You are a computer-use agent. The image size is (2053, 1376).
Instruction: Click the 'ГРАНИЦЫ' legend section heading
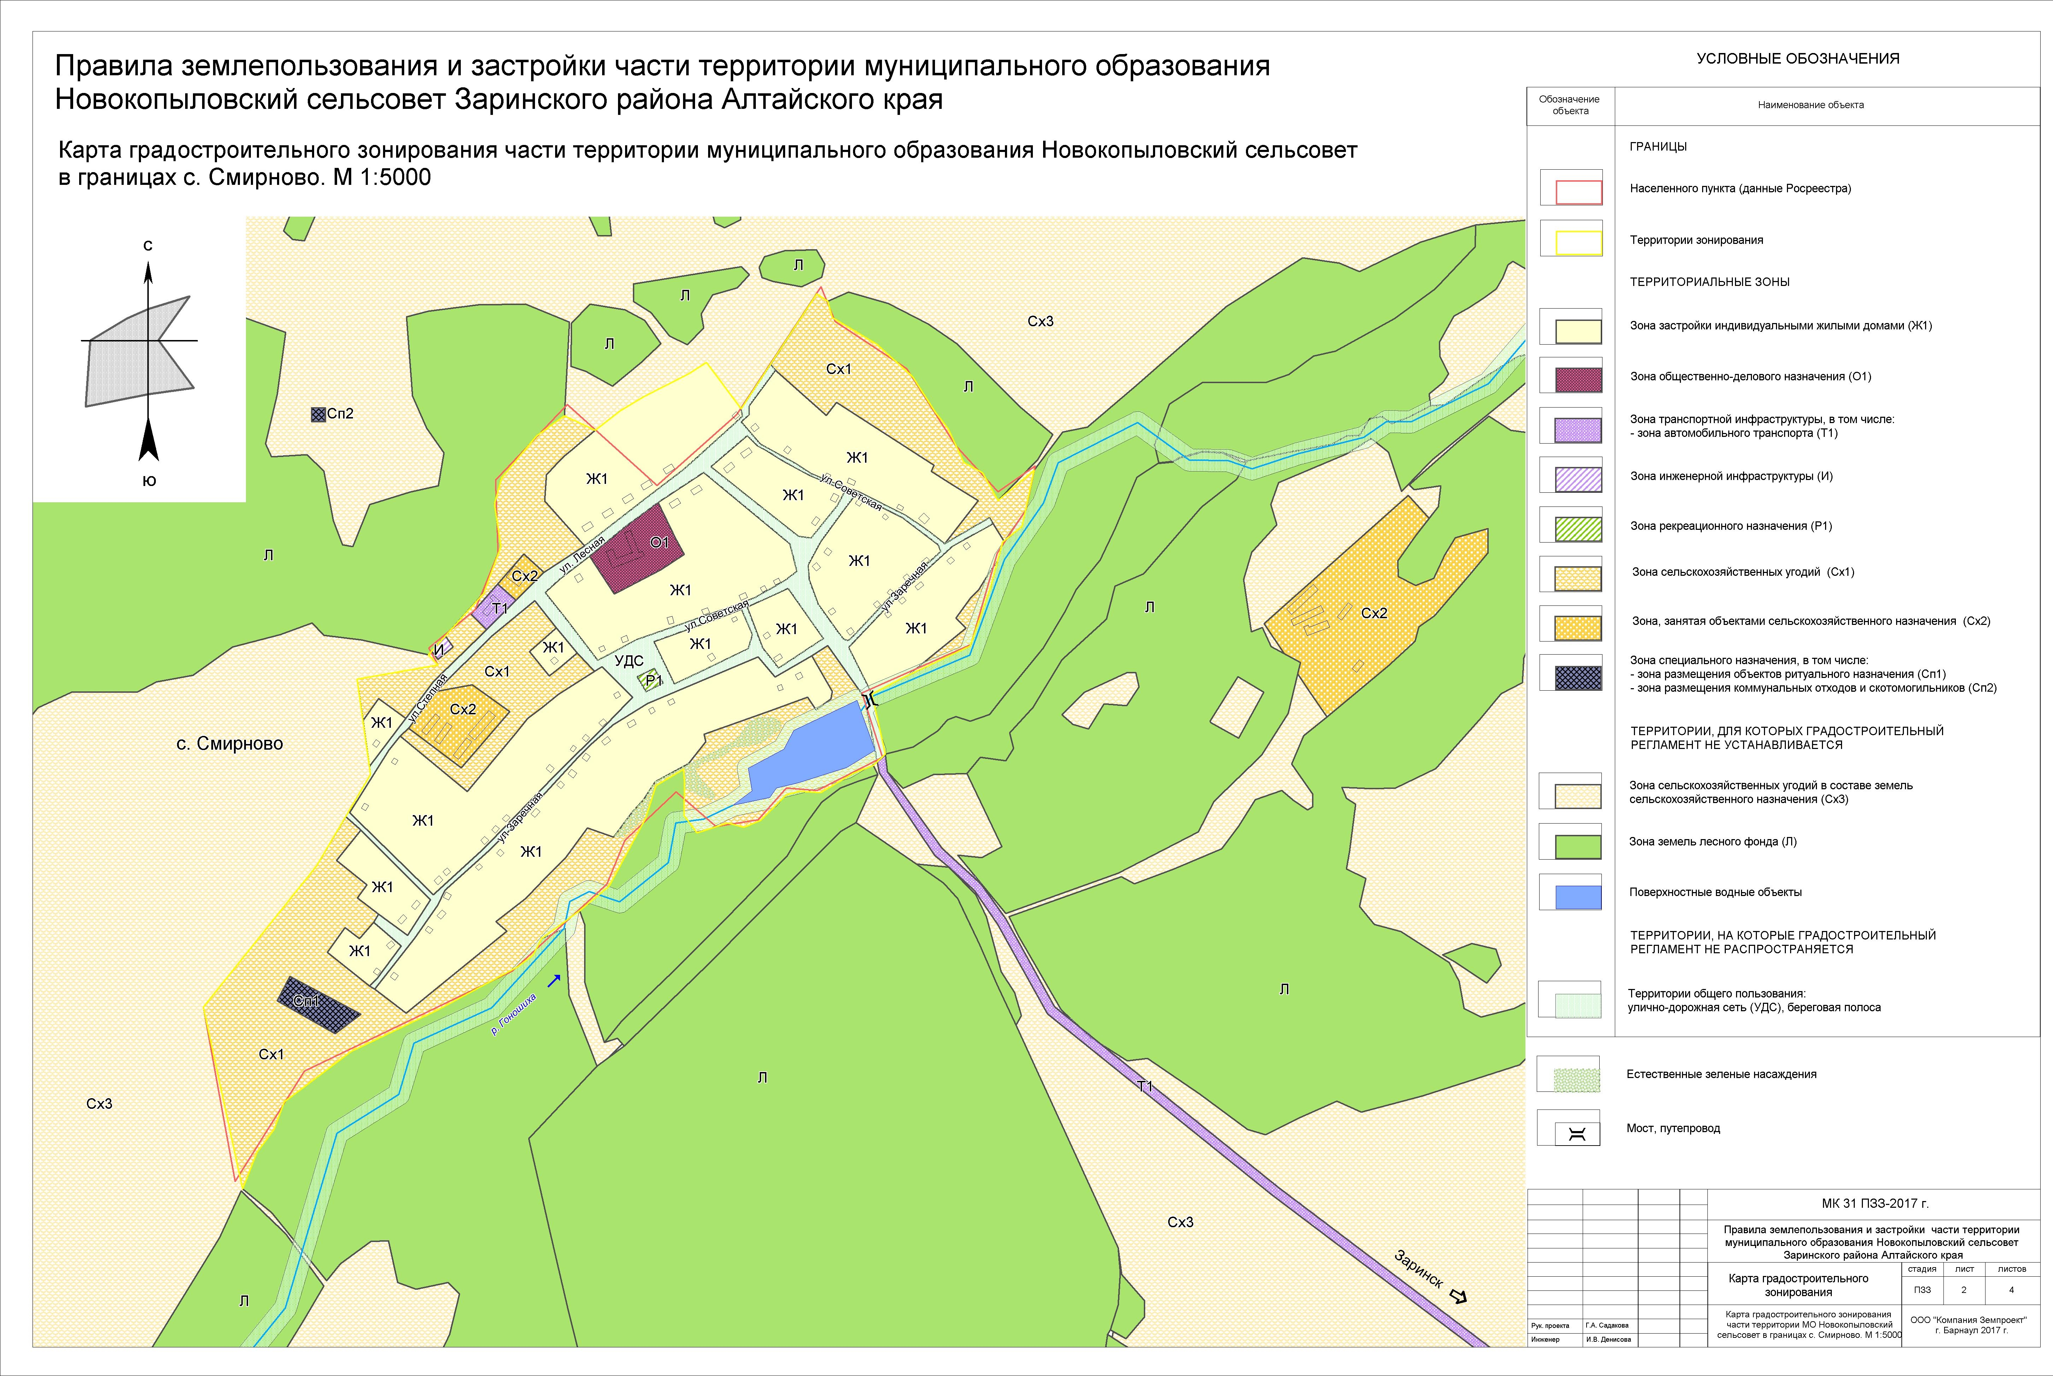pyautogui.click(x=1658, y=147)
